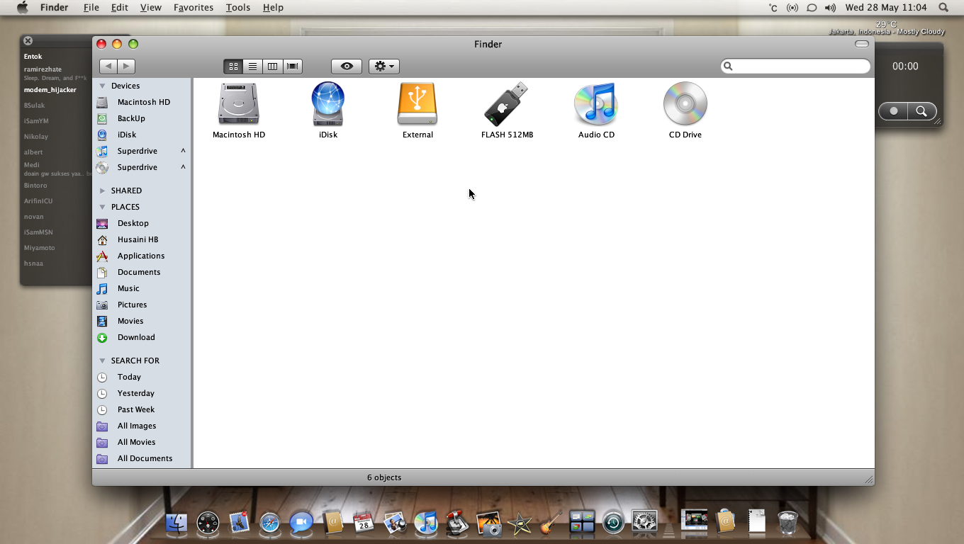The width and height of the screenshot is (964, 544).
Task: Eject the Superdrive with the music note icon
Action: (x=183, y=151)
